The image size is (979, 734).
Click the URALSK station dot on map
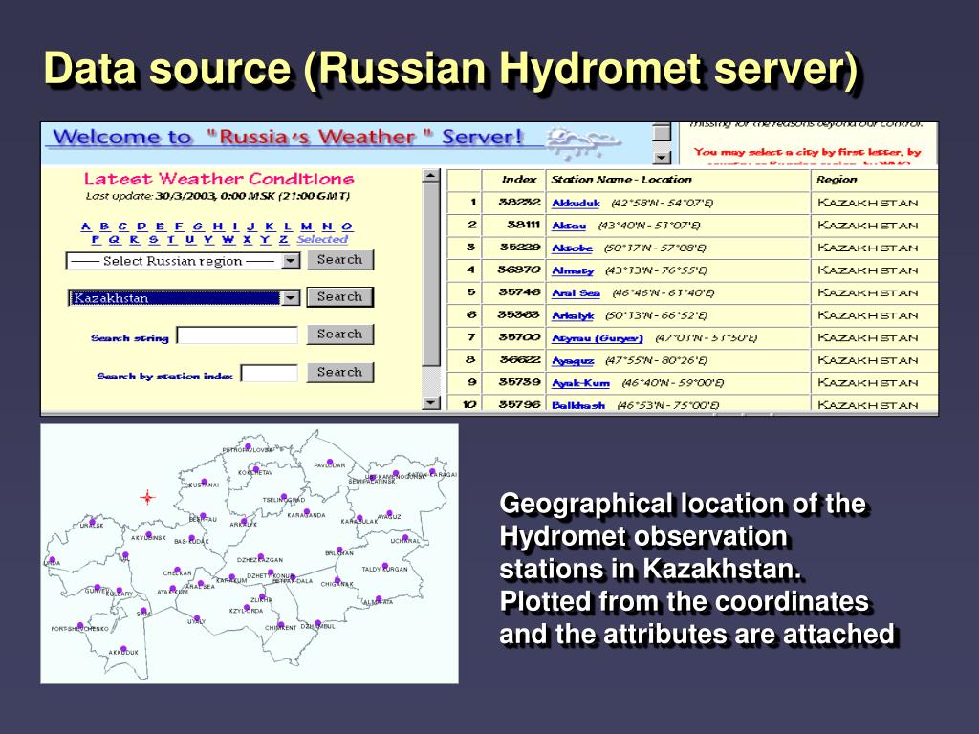pos(93,521)
